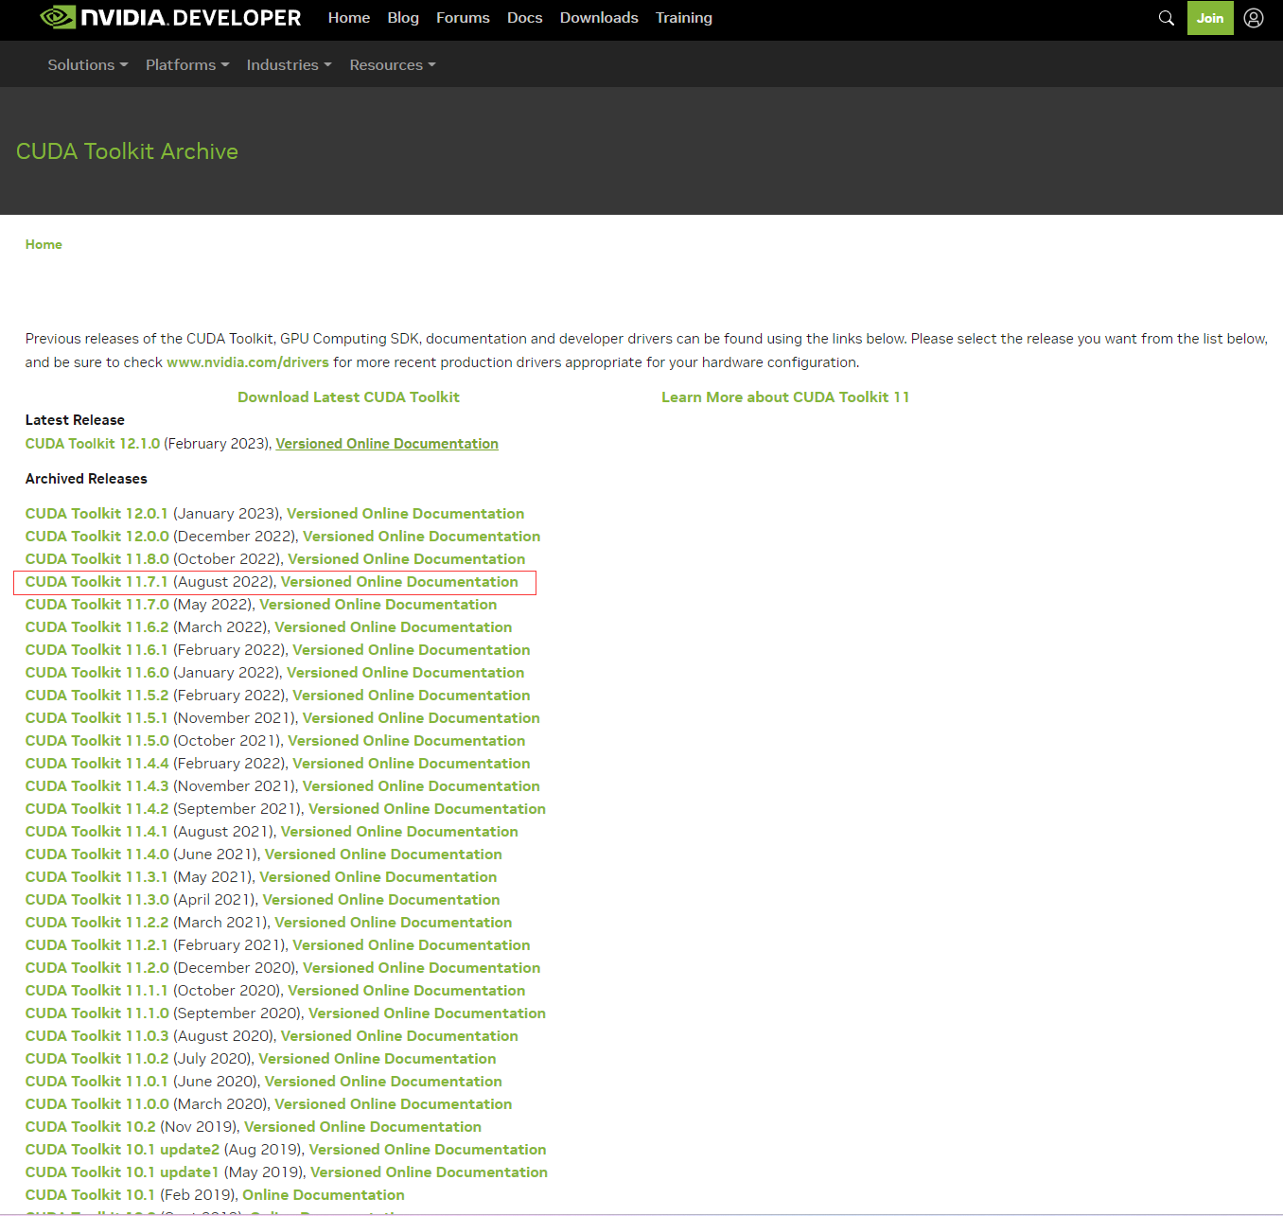Viewport: 1283px width, 1216px height.
Task: Expand the Solutions dropdown menu
Action: tap(87, 65)
